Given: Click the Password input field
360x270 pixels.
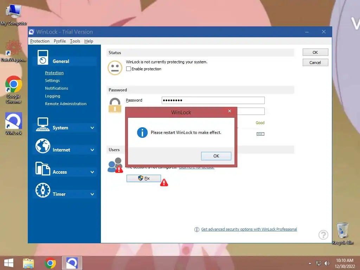Looking at the screenshot, I should tap(213, 100).
